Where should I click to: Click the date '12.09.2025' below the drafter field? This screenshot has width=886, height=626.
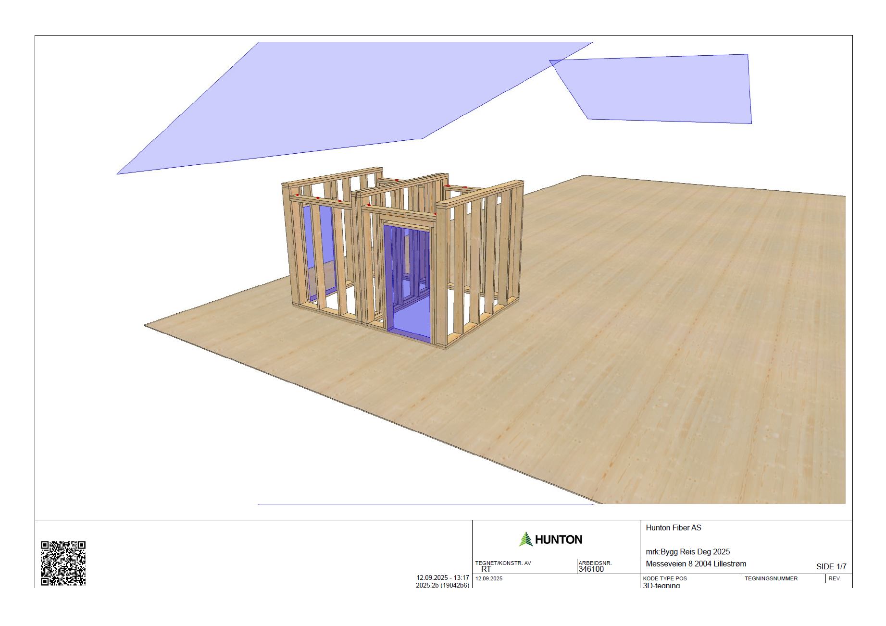tap(489, 578)
